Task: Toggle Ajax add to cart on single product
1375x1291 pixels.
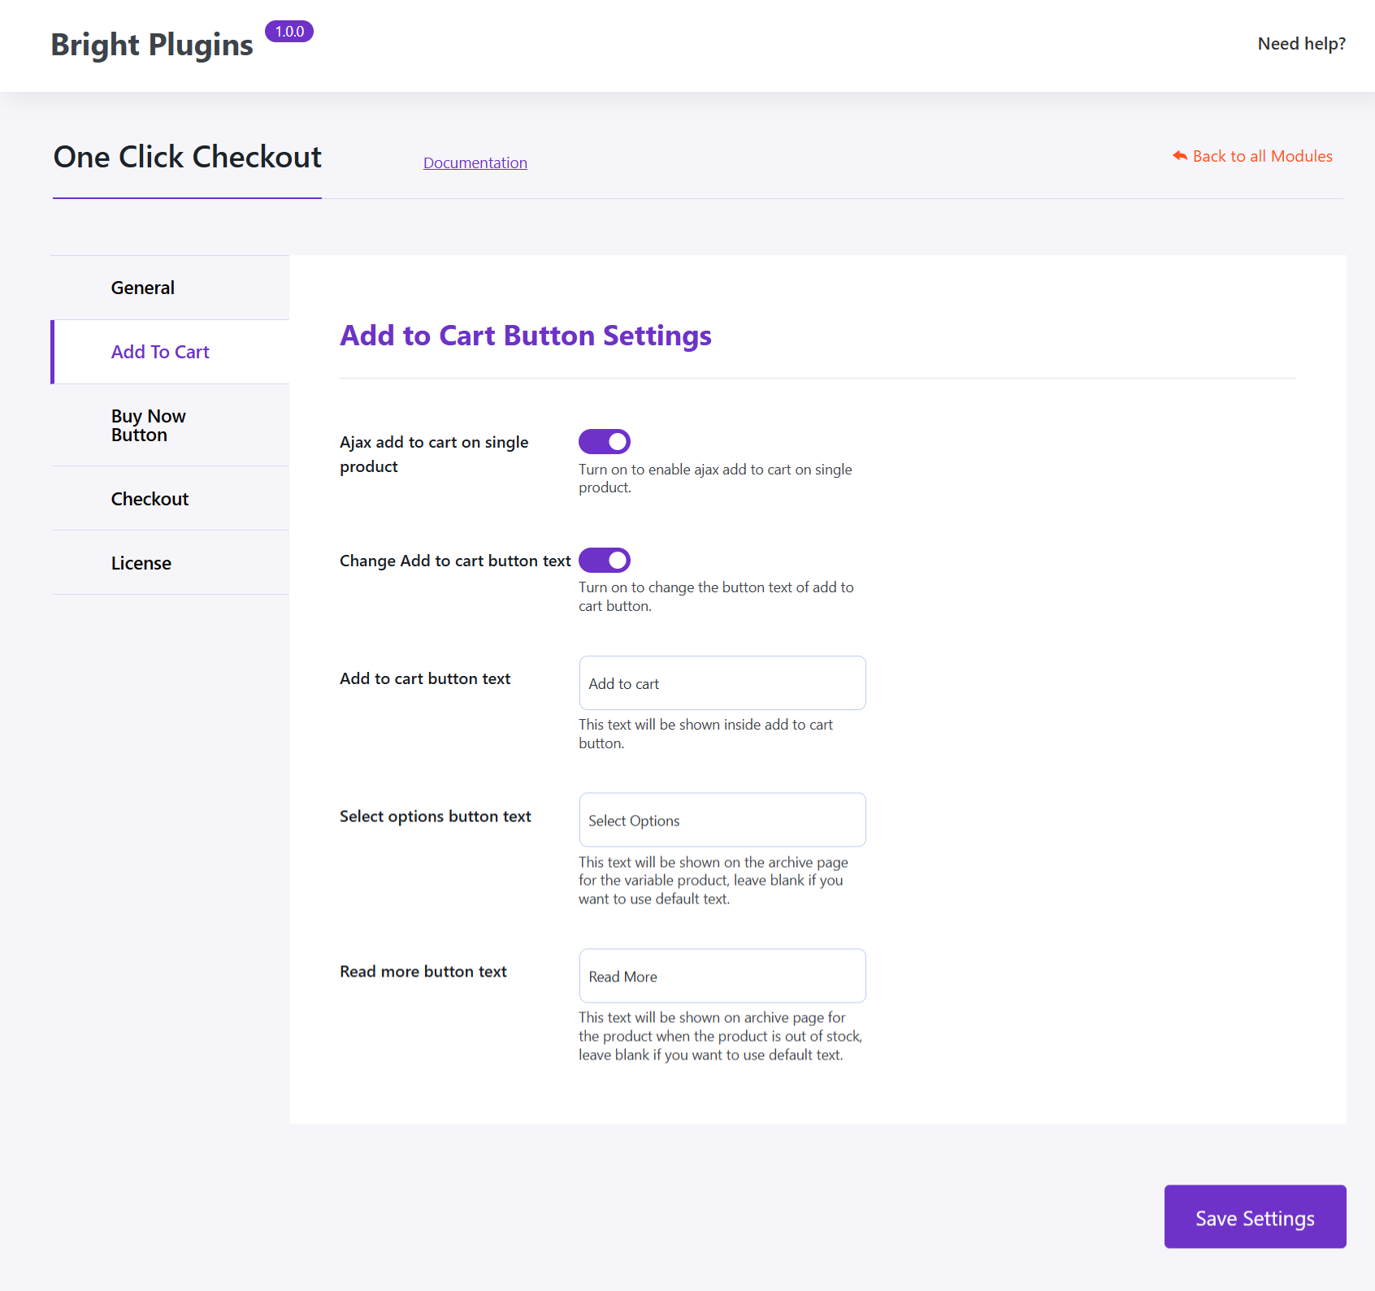Action: click(x=605, y=441)
